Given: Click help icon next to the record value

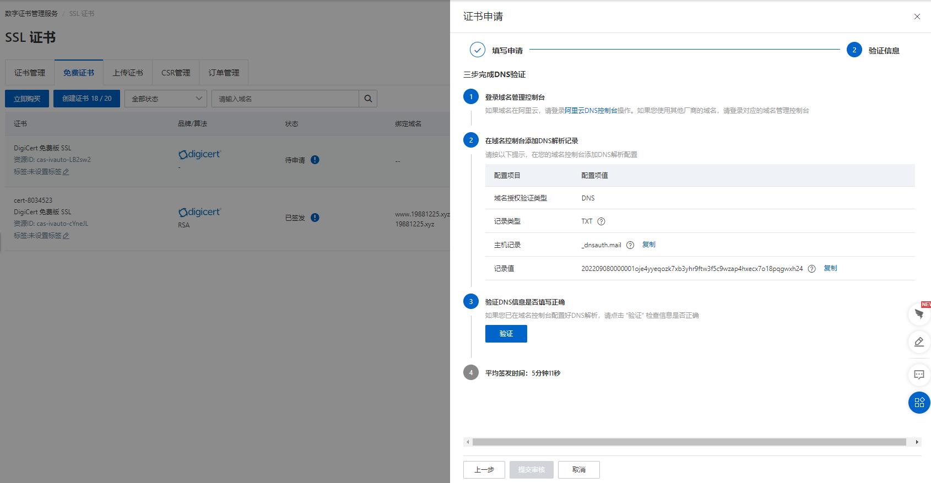Looking at the screenshot, I should [811, 269].
